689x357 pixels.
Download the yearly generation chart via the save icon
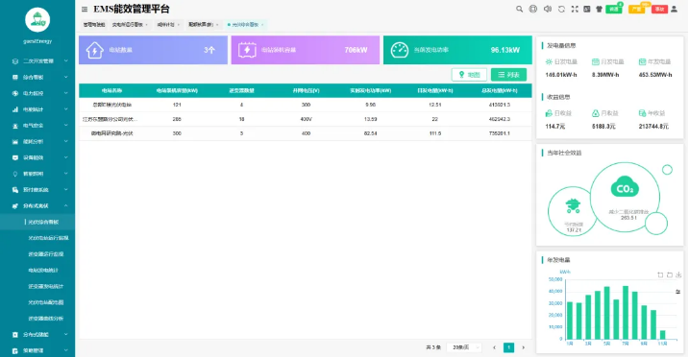click(678, 275)
